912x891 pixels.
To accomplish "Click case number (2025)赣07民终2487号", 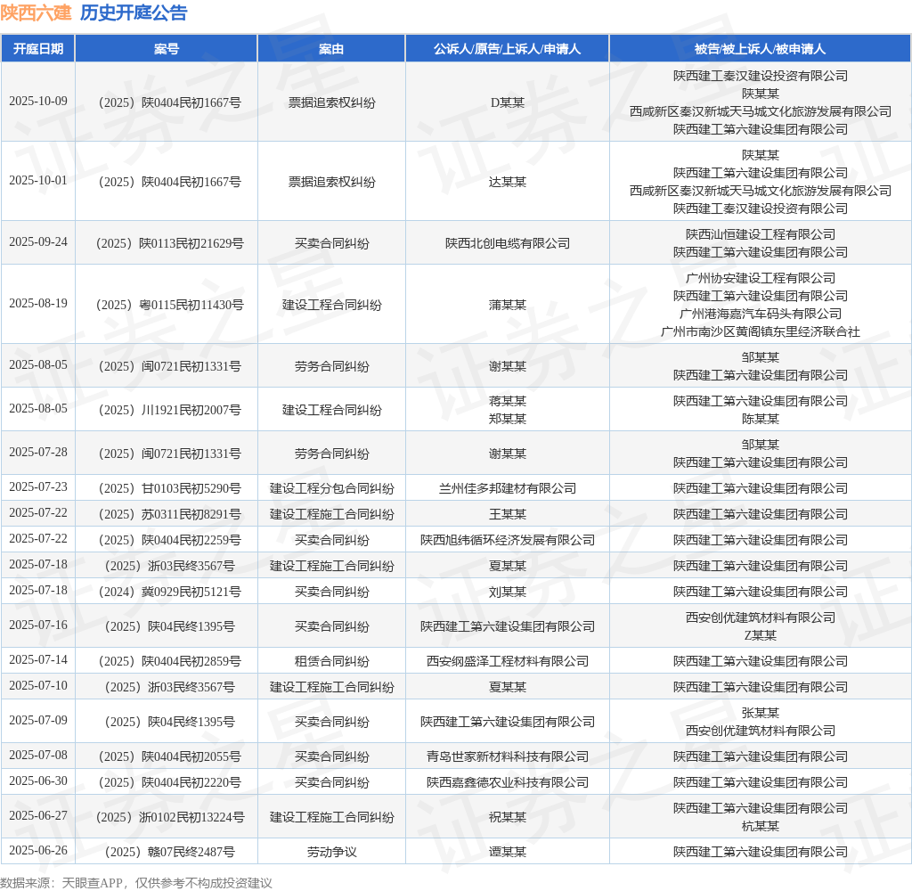I will [169, 852].
